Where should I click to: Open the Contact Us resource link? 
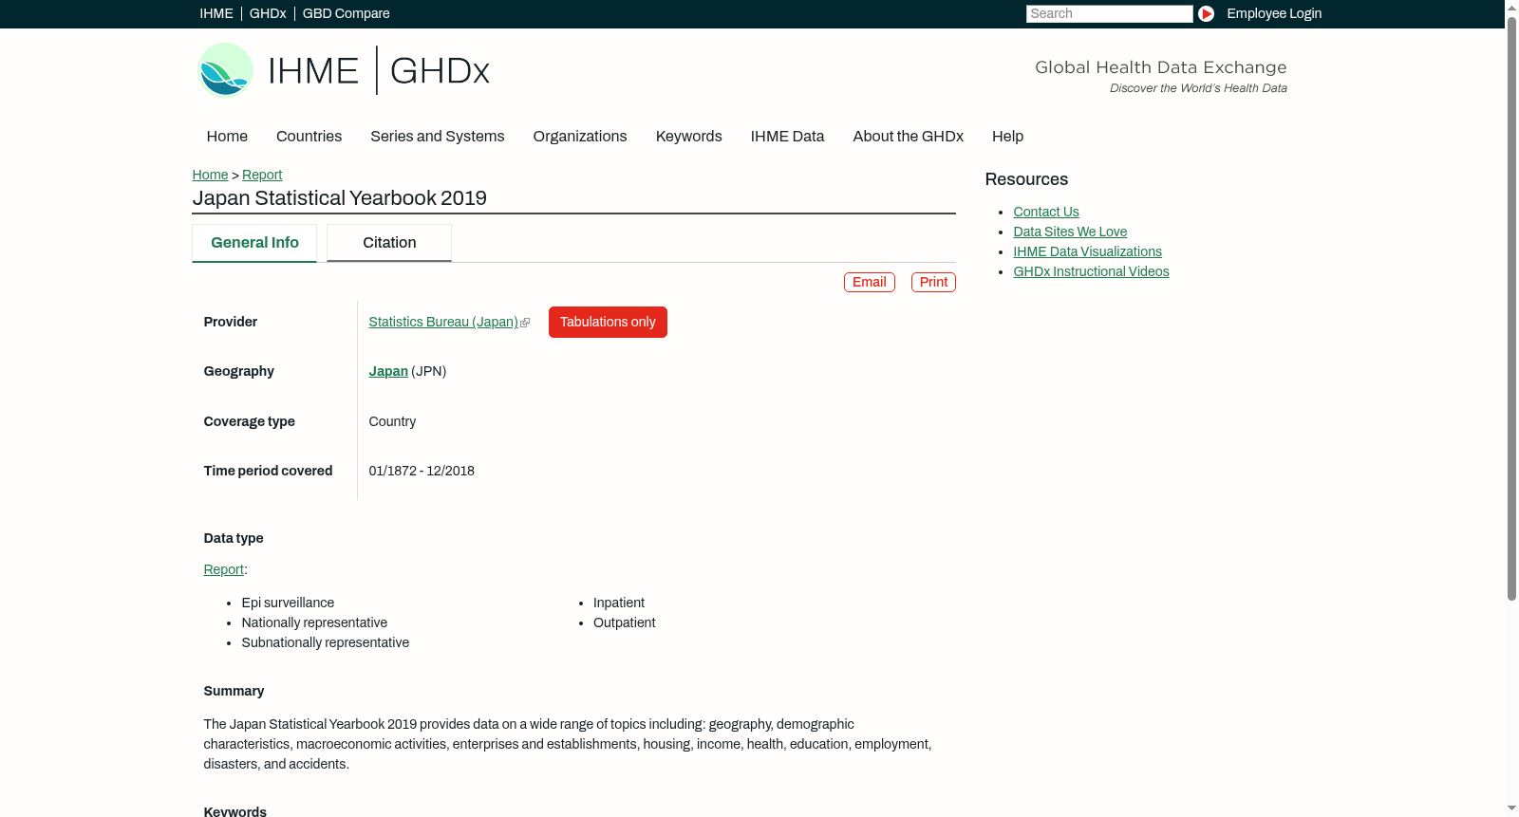click(1046, 212)
